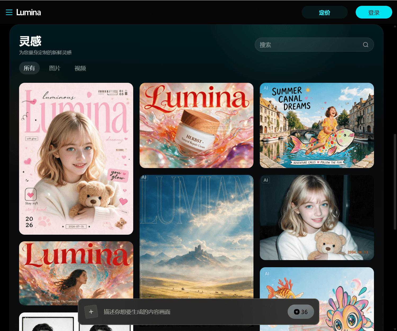
Task: Click the Lumina logo
Action: click(x=29, y=12)
